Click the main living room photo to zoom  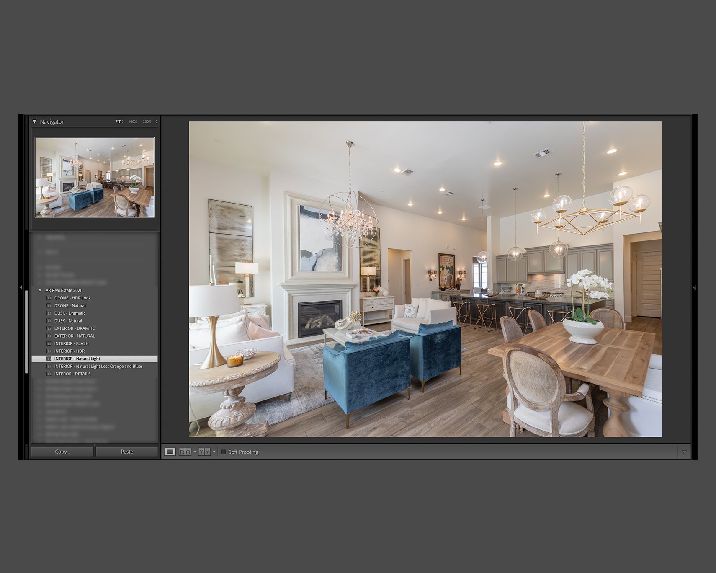[x=425, y=279]
